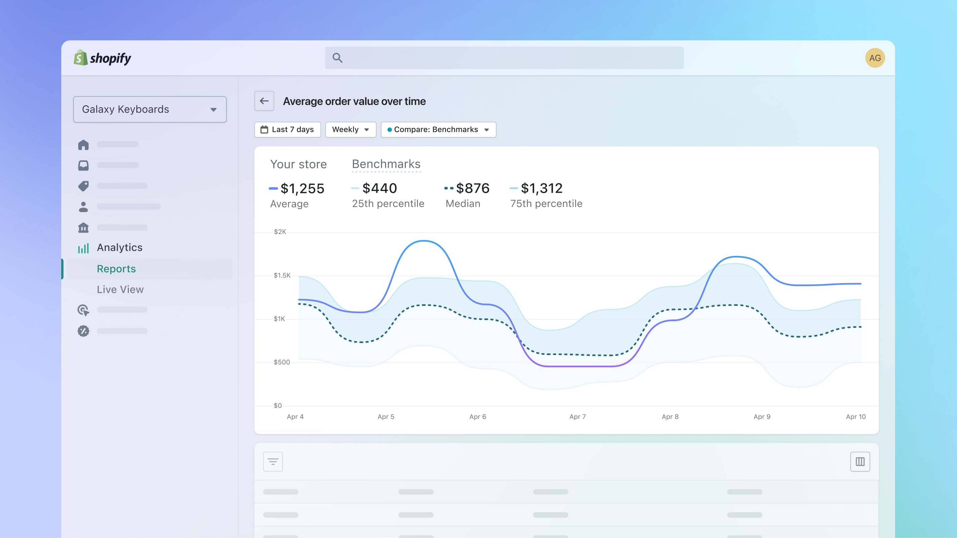Click the back arrow button
This screenshot has height=538, width=957.
[263, 101]
